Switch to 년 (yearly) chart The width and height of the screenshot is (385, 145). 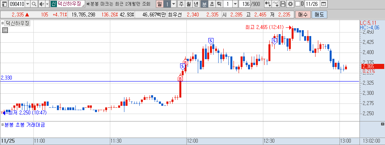click(196, 4)
